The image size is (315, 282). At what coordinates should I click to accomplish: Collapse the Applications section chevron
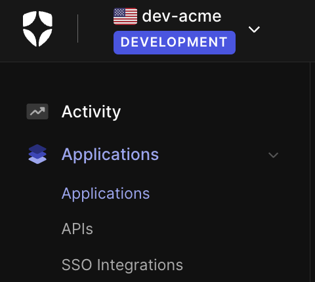[273, 155]
